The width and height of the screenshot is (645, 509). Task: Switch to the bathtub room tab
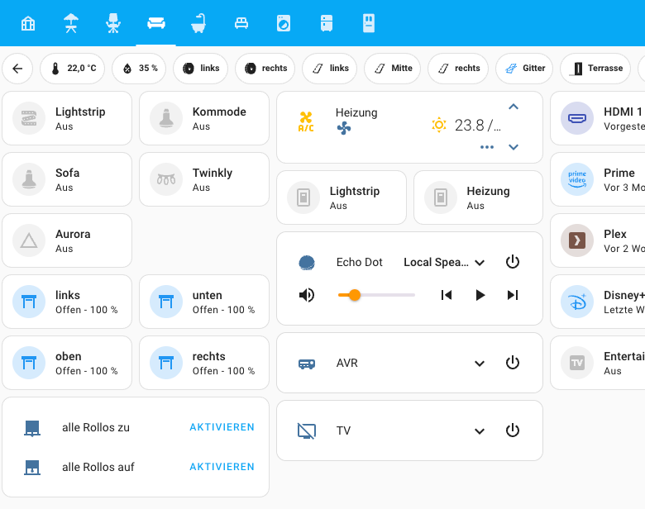[x=198, y=23]
